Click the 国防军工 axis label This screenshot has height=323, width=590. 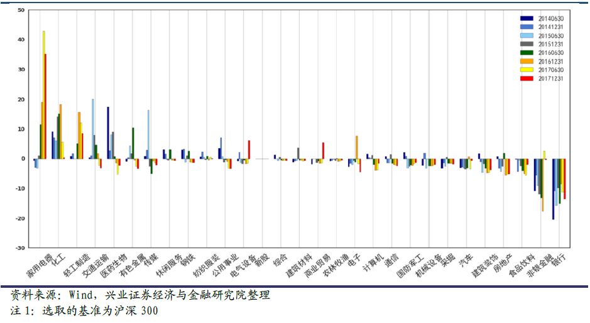tap(410, 265)
